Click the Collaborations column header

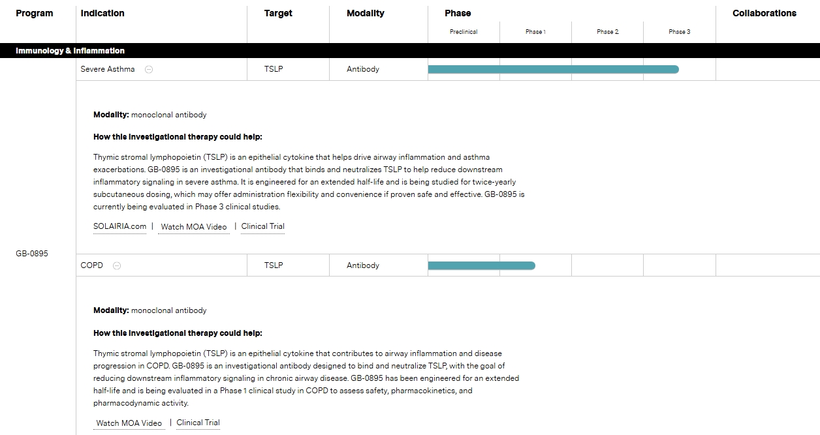click(x=765, y=13)
